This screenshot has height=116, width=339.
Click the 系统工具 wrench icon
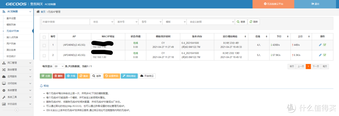pyautogui.click(x=4, y=97)
